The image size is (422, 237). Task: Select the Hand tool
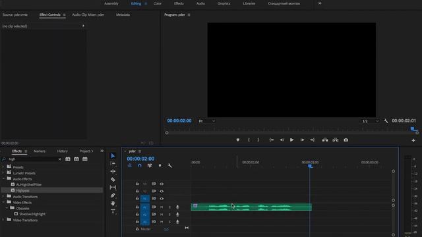113,203
